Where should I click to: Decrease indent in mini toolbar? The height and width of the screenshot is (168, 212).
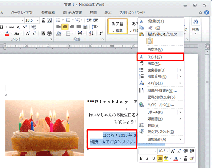pos(185,151)
